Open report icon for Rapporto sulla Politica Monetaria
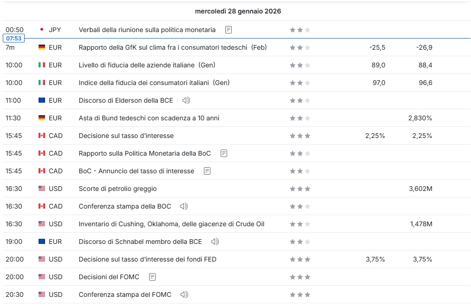This screenshot has width=471, height=308. pos(224,153)
